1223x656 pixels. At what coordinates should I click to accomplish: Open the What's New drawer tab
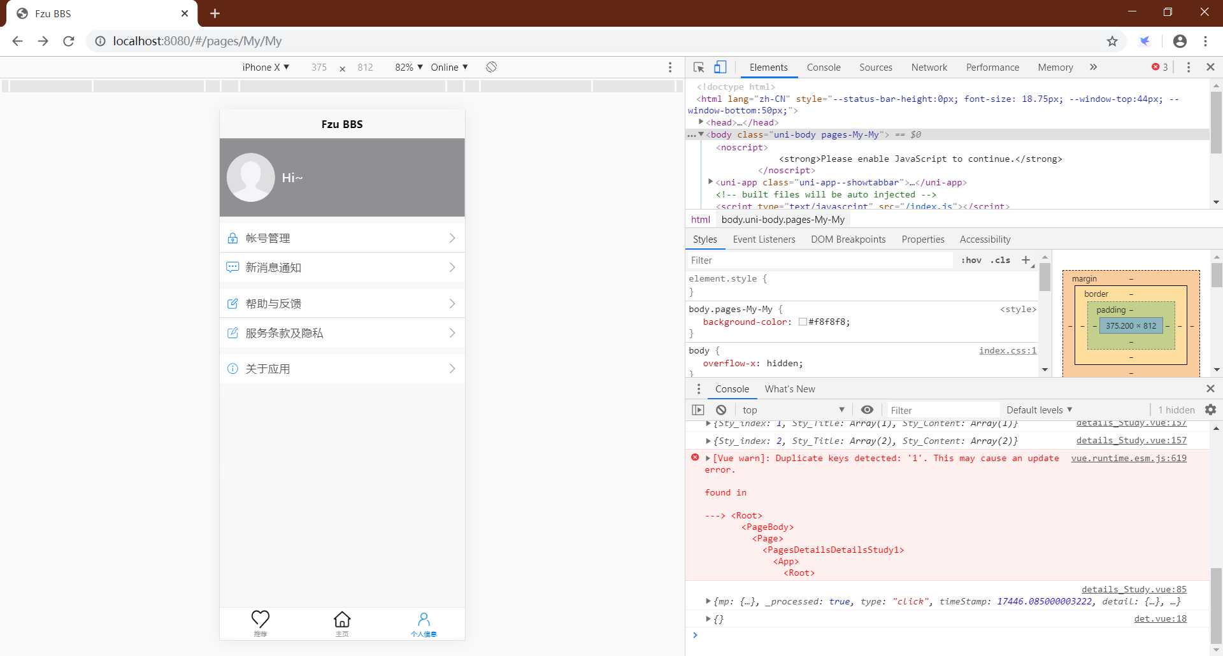(x=790, y=389)
